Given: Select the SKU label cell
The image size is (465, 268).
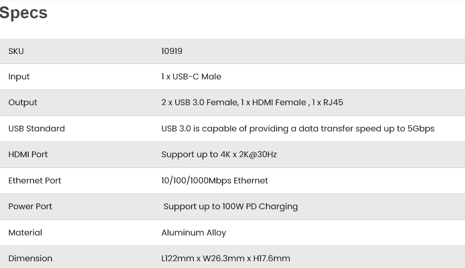Looking at the screenshot, I should coord(16,51).
